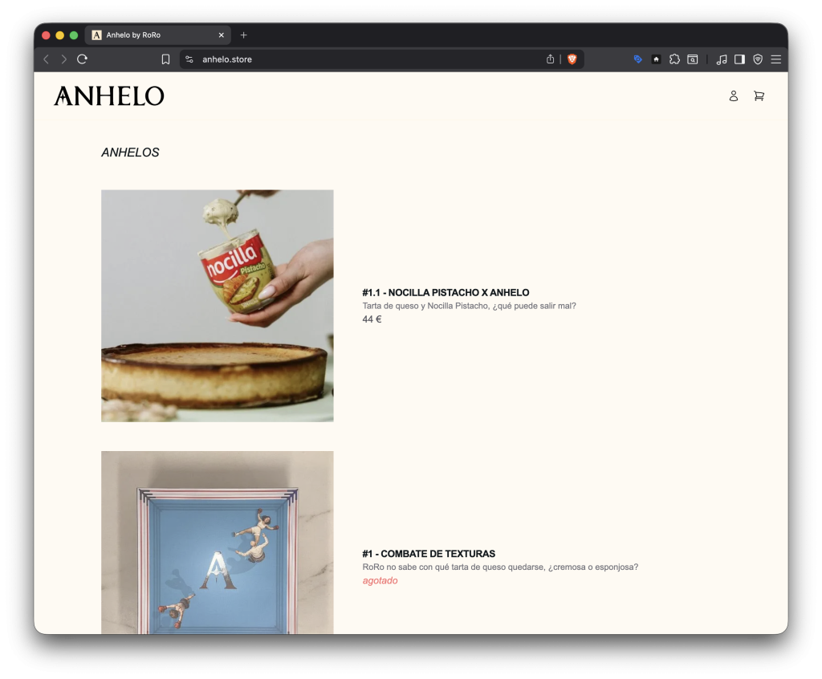Image resolution: width=822 pixels, height=679 pixels.
Task: Open the Extensions puzzle icon
Action: pos(674,59)
